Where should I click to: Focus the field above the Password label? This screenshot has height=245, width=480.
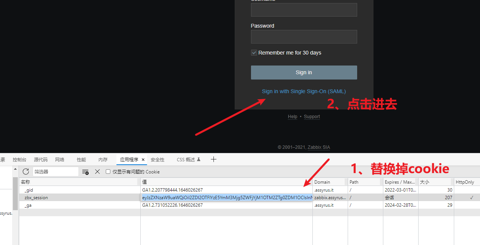pos(304,10)
